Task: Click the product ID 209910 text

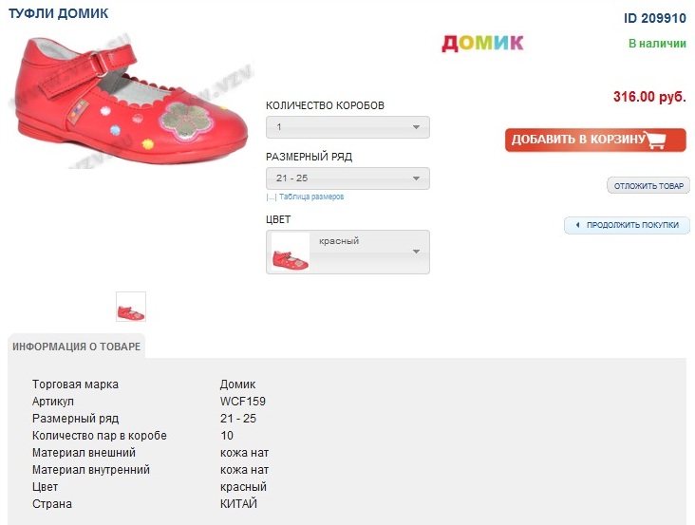Action: tap(654, 18)
